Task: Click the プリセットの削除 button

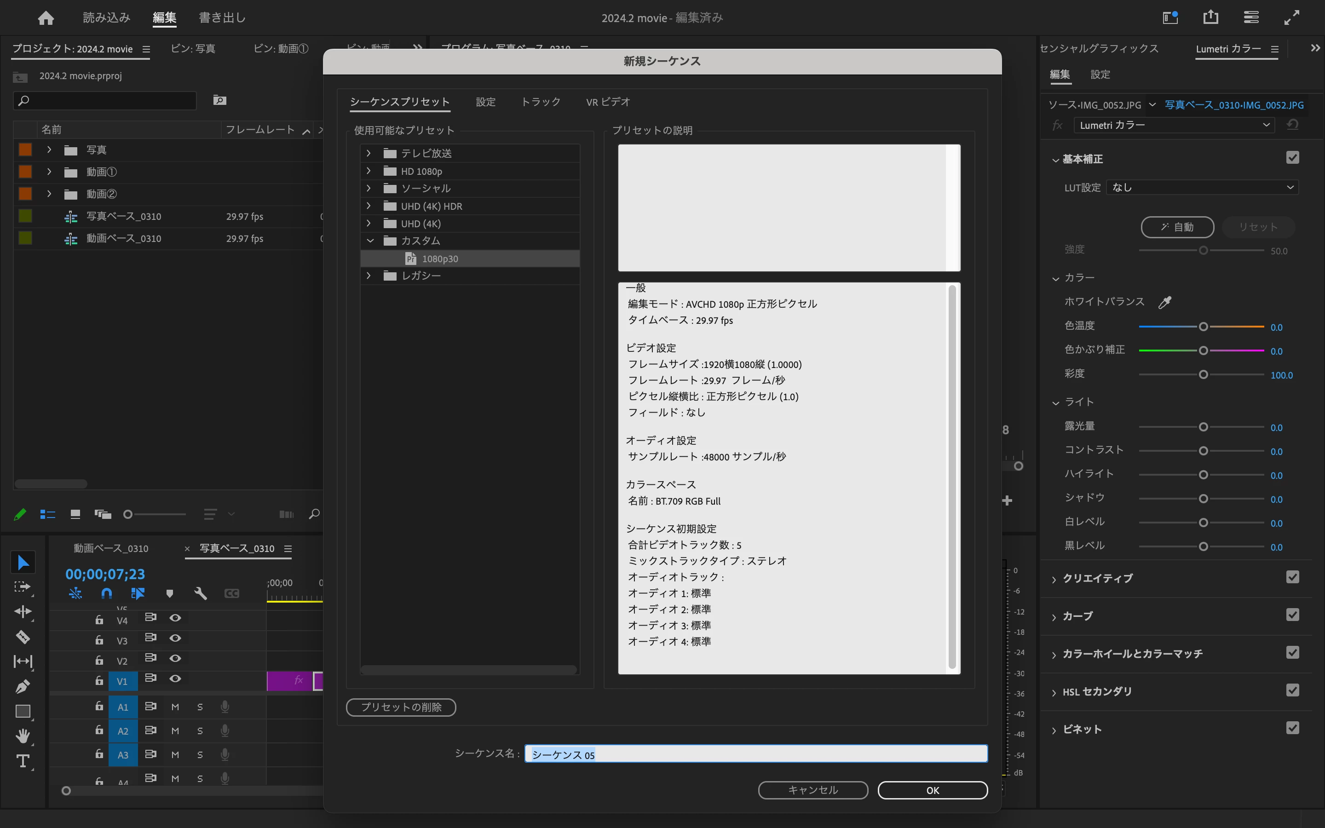Action: point(401,707)
